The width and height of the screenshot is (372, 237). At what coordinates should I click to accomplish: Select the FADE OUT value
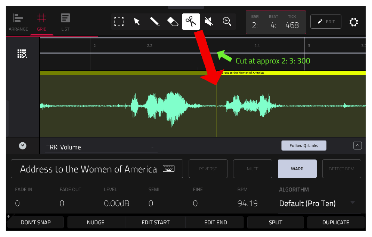click(x=62, y=203)
